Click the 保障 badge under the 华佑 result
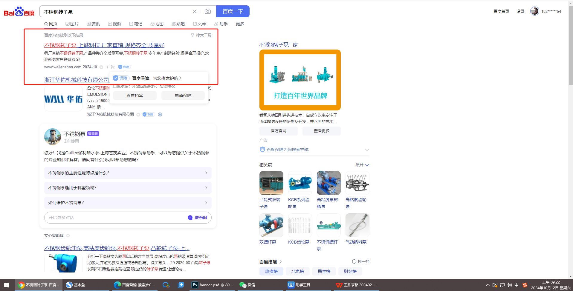Image resolution: width=573 pixels, height=291 pixels. click(x=149, y=114)
